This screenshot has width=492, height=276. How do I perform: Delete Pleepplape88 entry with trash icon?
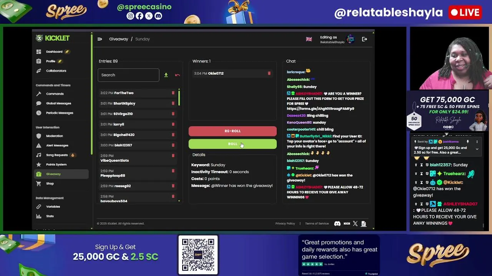point(173,171)
